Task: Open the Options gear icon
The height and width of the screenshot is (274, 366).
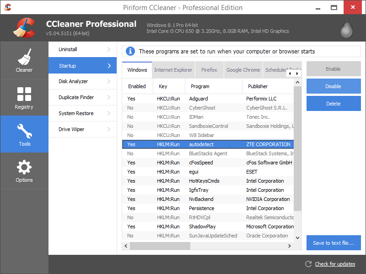Action: click(x=24, y=167)
